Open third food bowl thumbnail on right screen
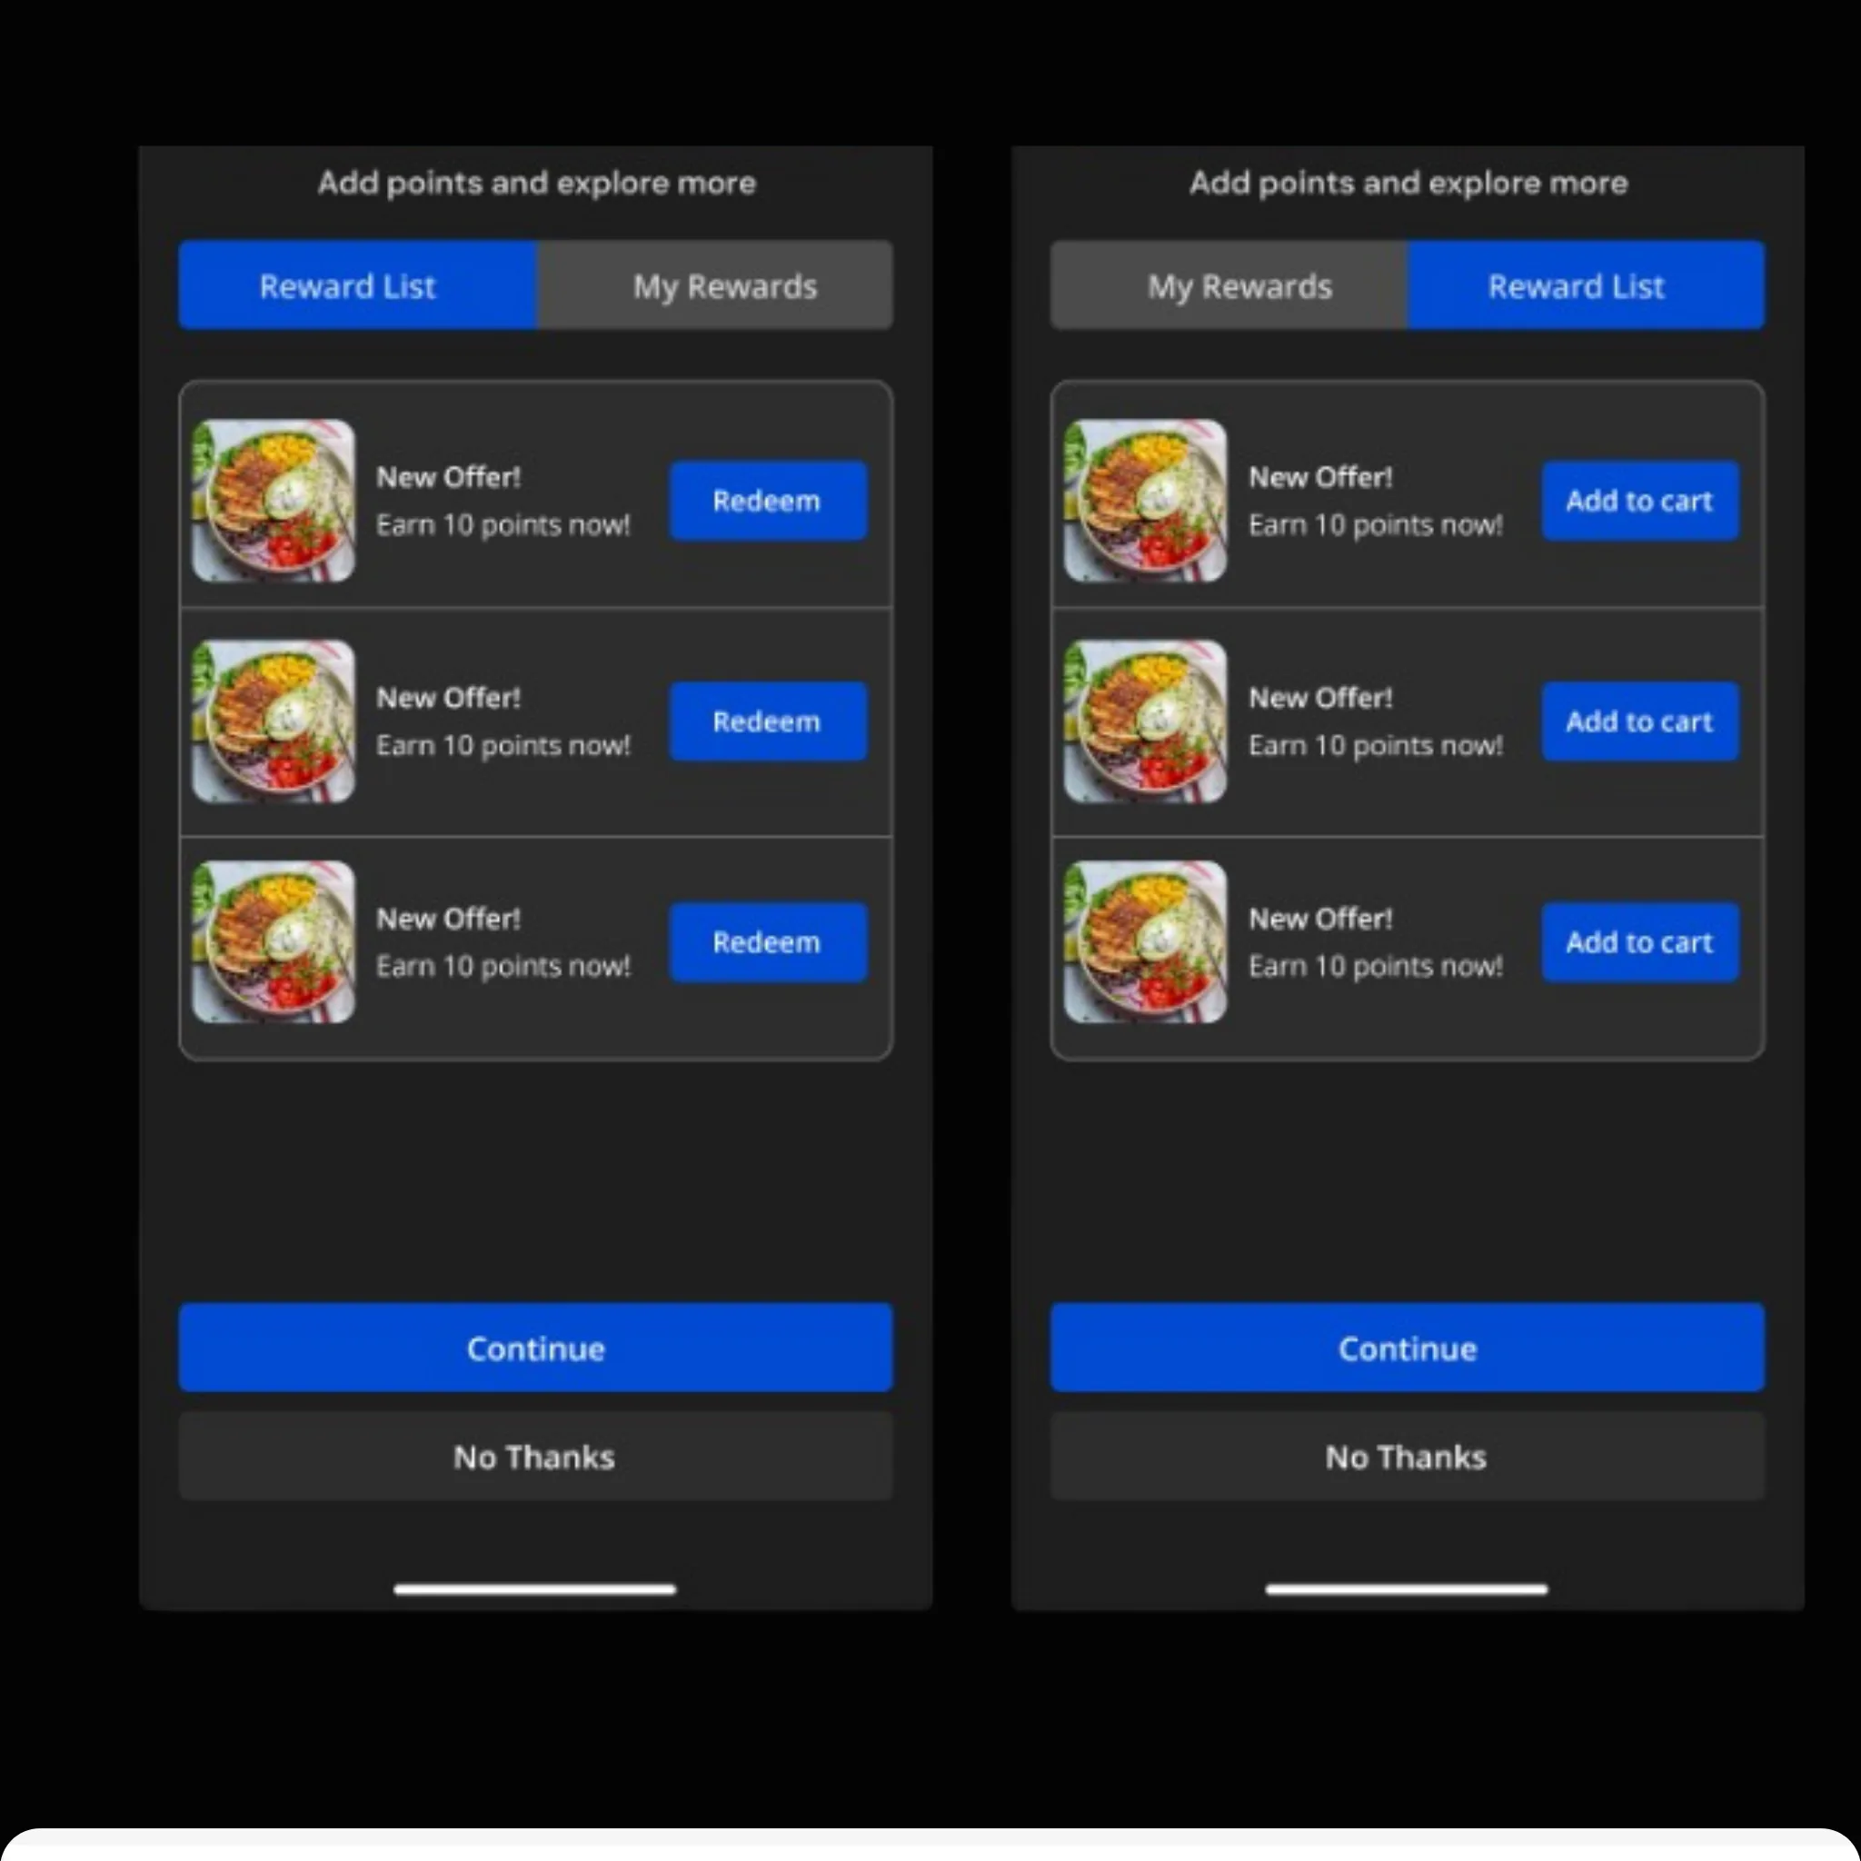The image size is (1861, 1861). pyautogui.click(x=1145, y=942)
